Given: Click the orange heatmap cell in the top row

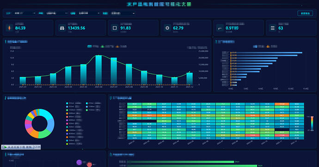Looking at the screenshot, I should pyautogui.click(x=282, y=104).
